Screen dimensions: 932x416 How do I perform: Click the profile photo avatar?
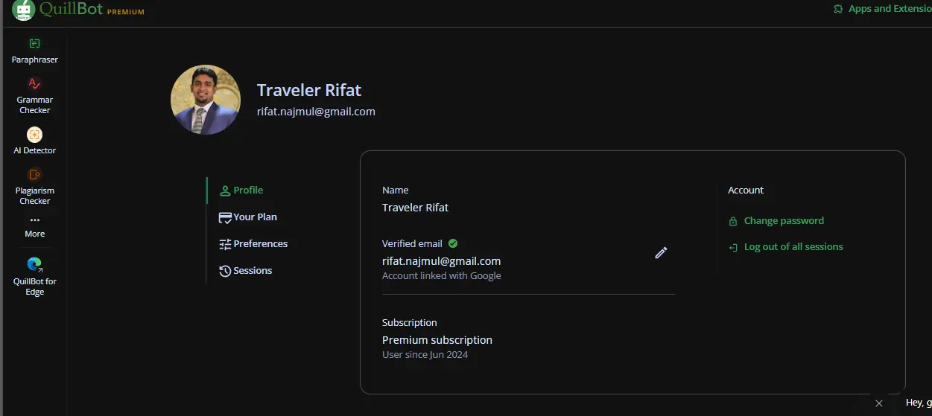pyautogui.click(x=206, y=100)
